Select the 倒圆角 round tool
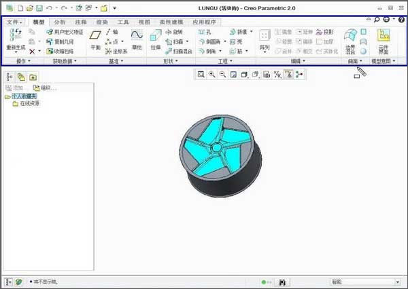The image size is (408, 289). point(209,41)
